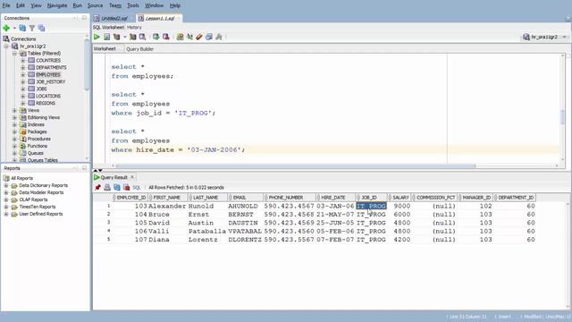This screenshot has height=322, width=572.
Task: Click the SQL link in Query Result toolbar
Action: click(x=137, y=187)
